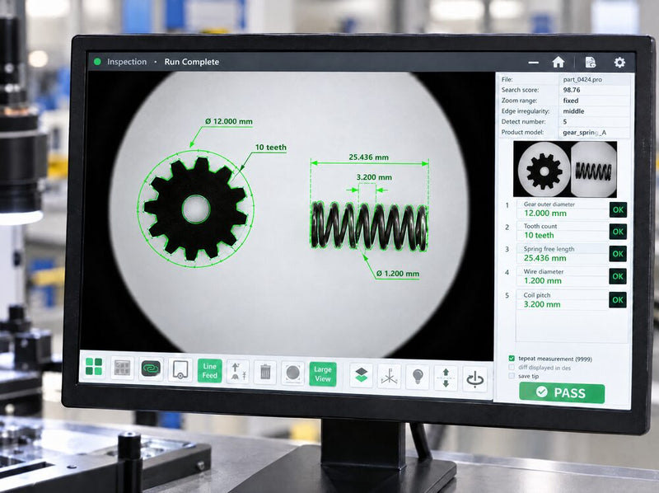Click the power icon in toolbar

pyautogui.click(x=475, y=379)
